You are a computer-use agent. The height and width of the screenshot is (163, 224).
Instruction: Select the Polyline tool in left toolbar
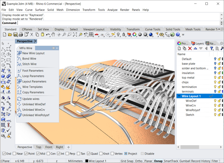click(x=3, y=49)
